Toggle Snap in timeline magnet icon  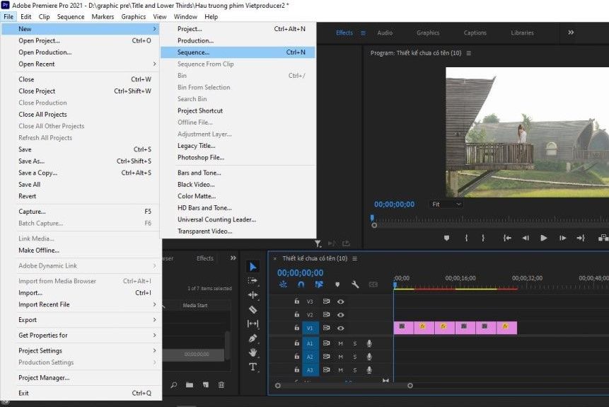click(x=301, y=285)
